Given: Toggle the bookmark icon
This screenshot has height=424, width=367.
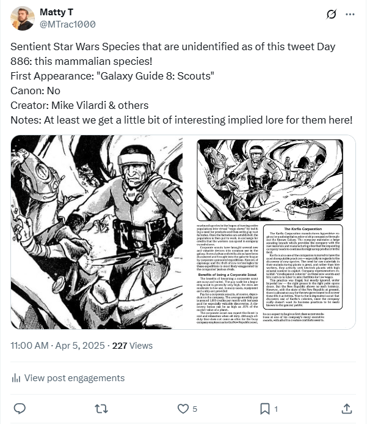Looking at the screenshot, I should pos(265,409).
